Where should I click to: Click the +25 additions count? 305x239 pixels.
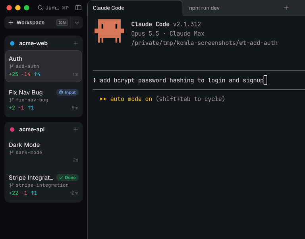coord(14,75)
